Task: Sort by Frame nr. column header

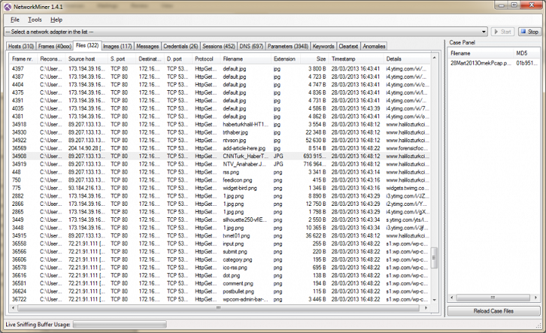Action: click(23, 59)
